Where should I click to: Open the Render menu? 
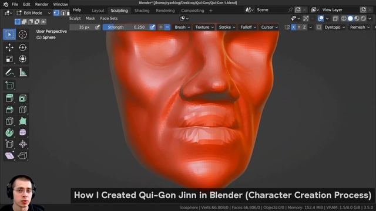coord(42,4)
